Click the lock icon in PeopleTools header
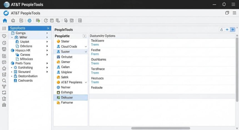 [221, 30]
